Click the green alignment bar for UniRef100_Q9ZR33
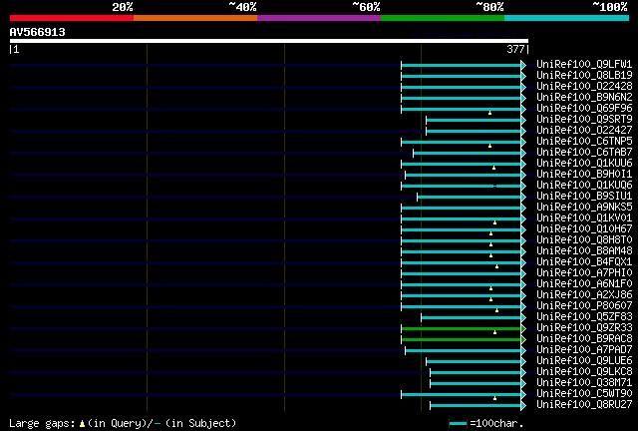 pyautogui.click(x=461, y=329)
